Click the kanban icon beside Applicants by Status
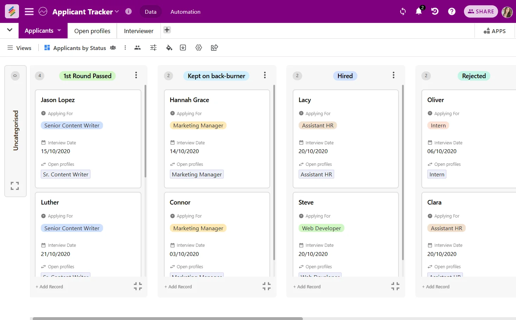Screen dimensions: 516x320 point(47,47)
